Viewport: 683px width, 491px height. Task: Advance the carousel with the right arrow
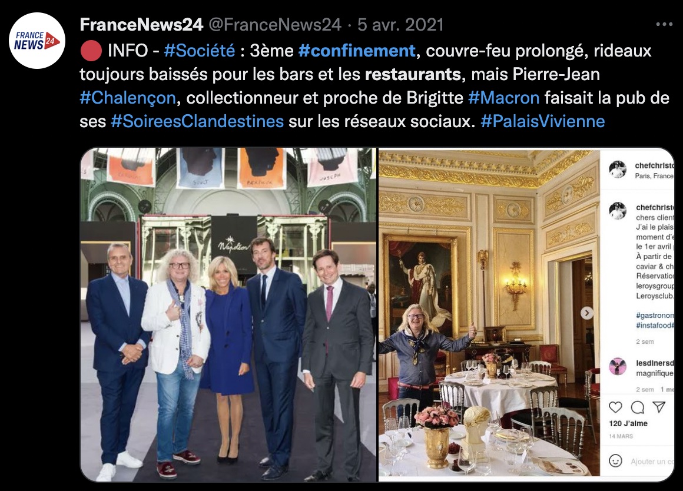coord(587,313)
